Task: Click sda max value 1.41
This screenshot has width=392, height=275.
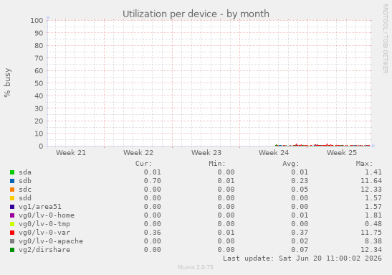Action: click(x=373, y=172)
